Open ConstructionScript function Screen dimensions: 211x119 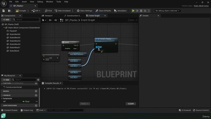tap(14, 87)
